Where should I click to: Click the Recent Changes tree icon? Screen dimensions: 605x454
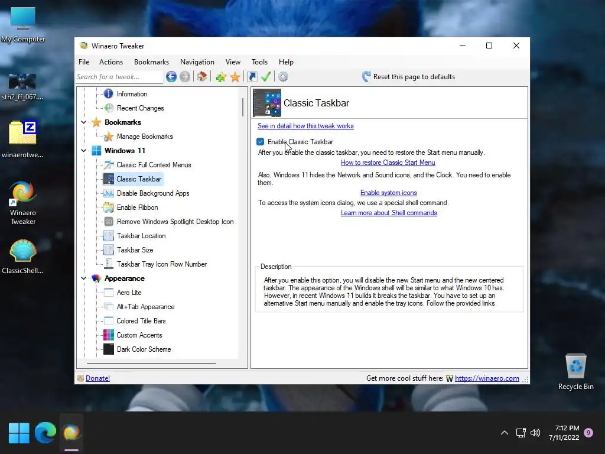(109, 108)
